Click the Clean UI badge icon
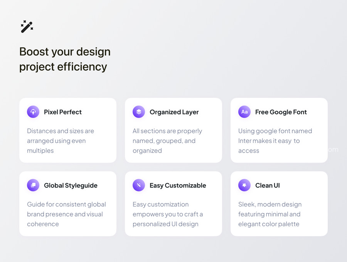Viewport: 347px width, 262px height. (x=244, y=185)
